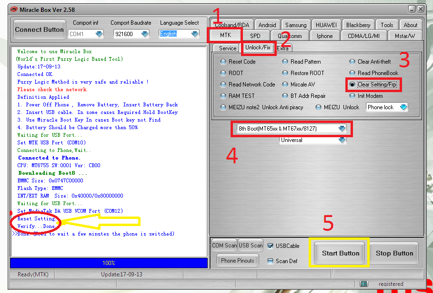Open the Samsung tab

point(296,25)
